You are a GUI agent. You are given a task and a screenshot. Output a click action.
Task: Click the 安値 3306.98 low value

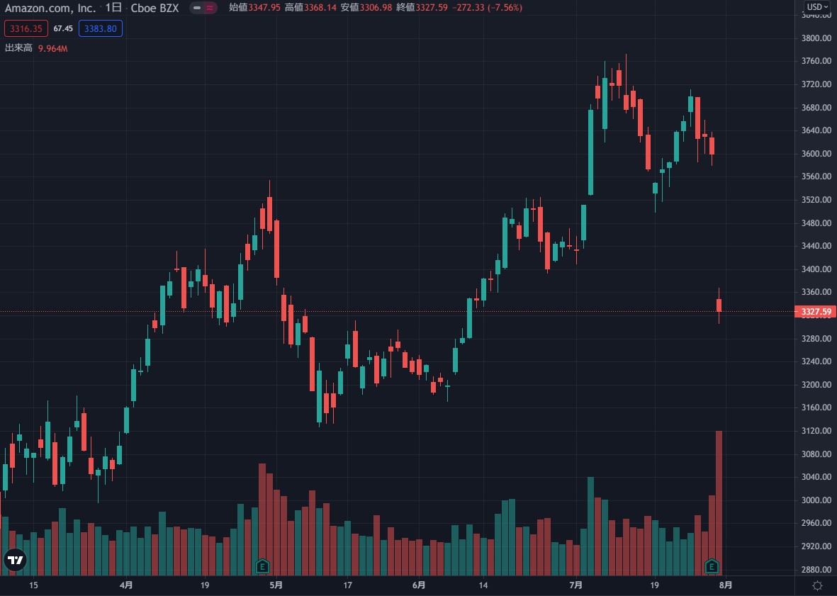[366, 8]
